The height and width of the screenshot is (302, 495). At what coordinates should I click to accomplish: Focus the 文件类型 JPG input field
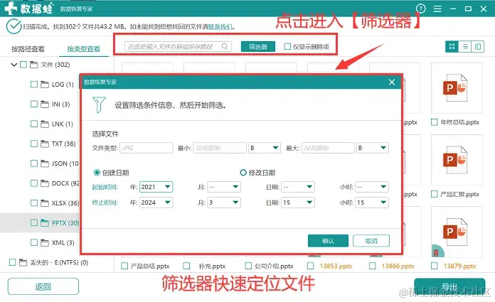click(x=147, y=148)
